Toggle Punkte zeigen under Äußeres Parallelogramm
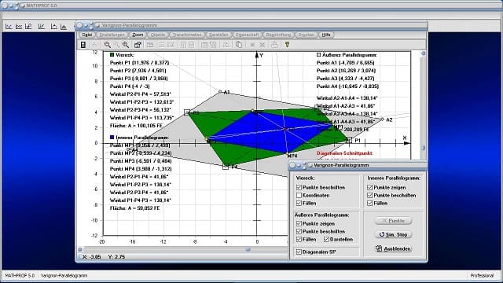Viewport: 503px width, 283px height. pyautogui.click(x=299, y=223)
